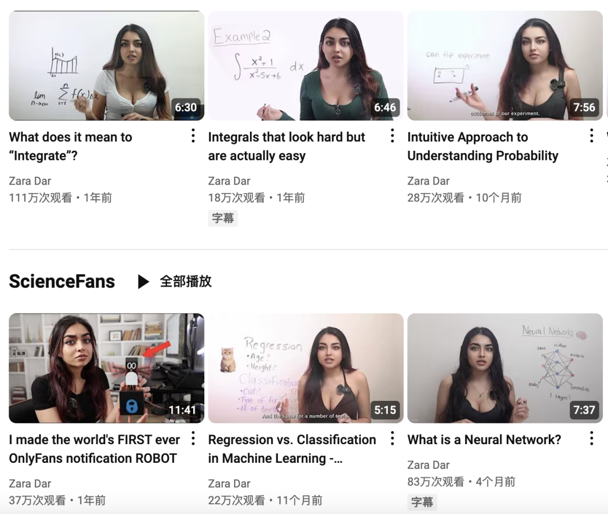Viewport: 608px width, 514px height.
Task: Open more options for Regression vs. Classification video
Action: click(x=392, y=439)
